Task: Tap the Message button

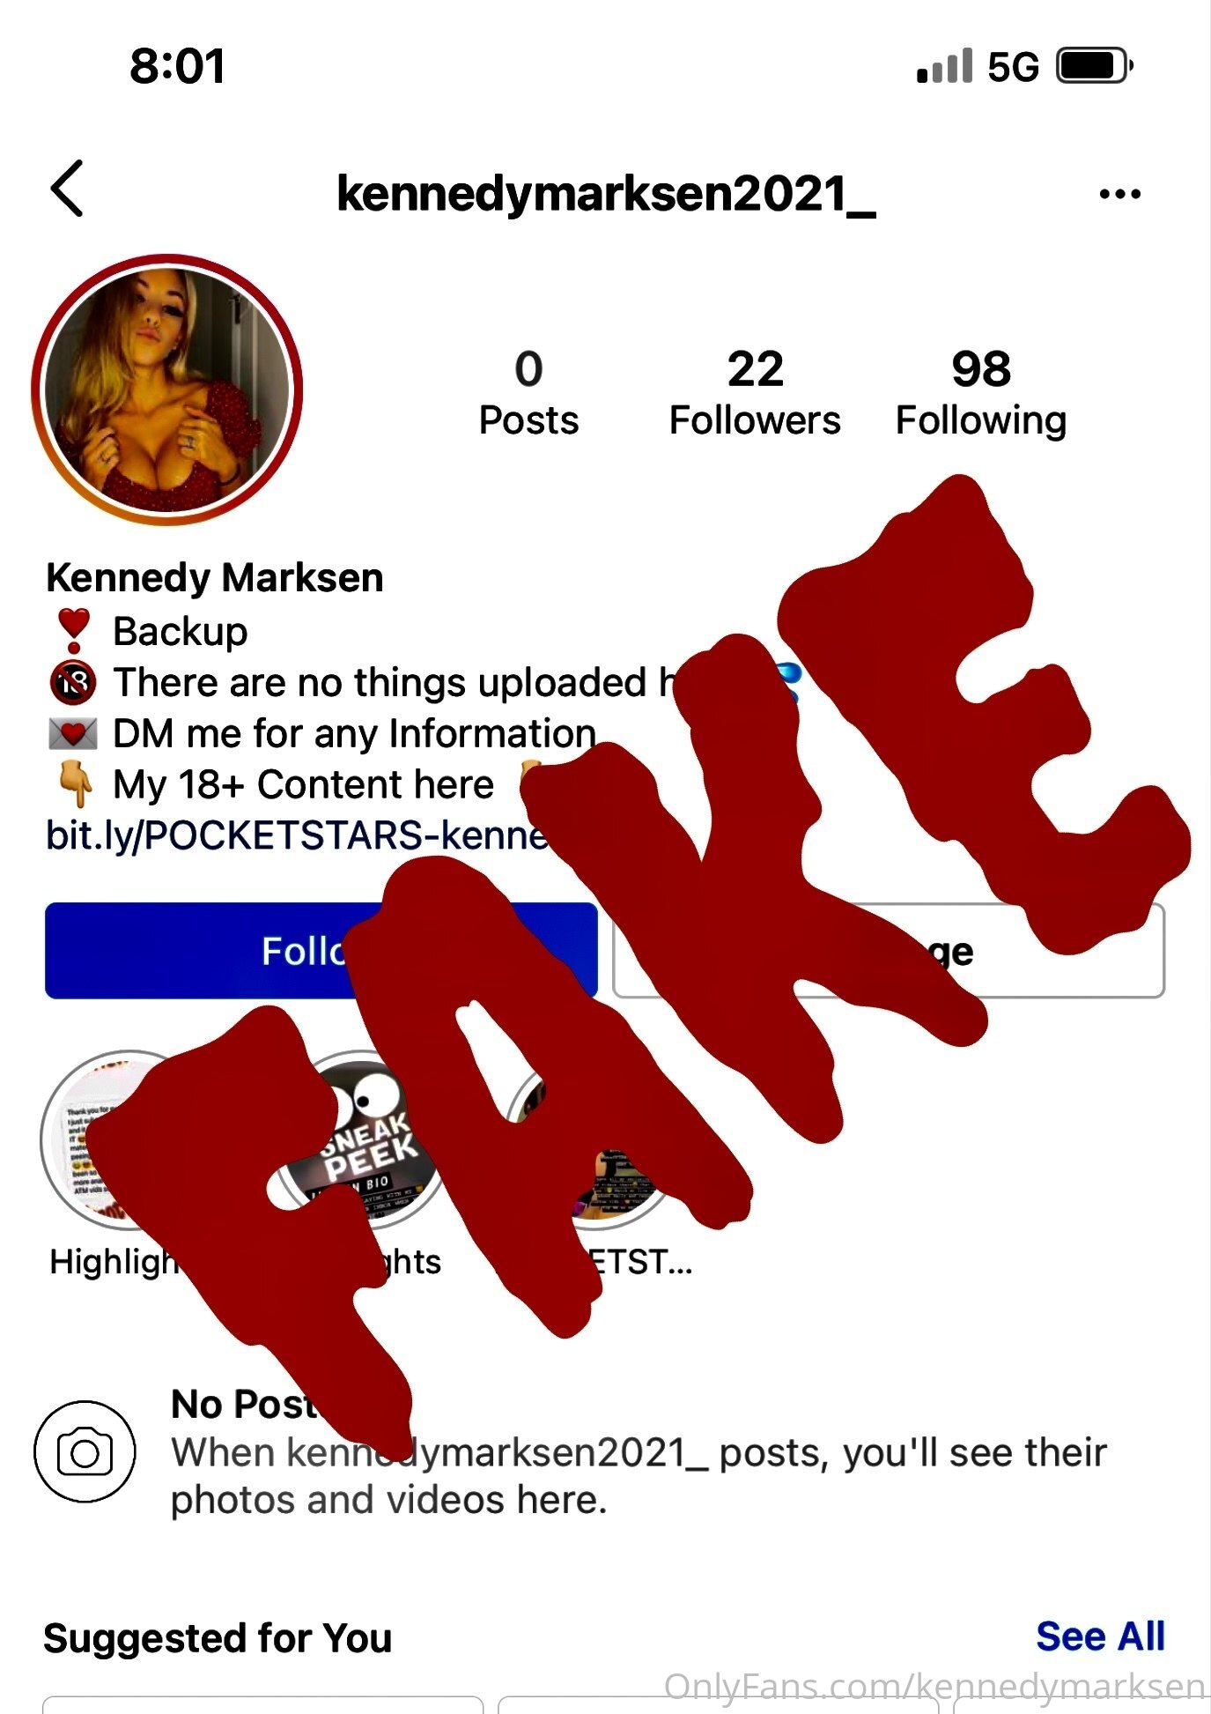Action: point(889,951)
